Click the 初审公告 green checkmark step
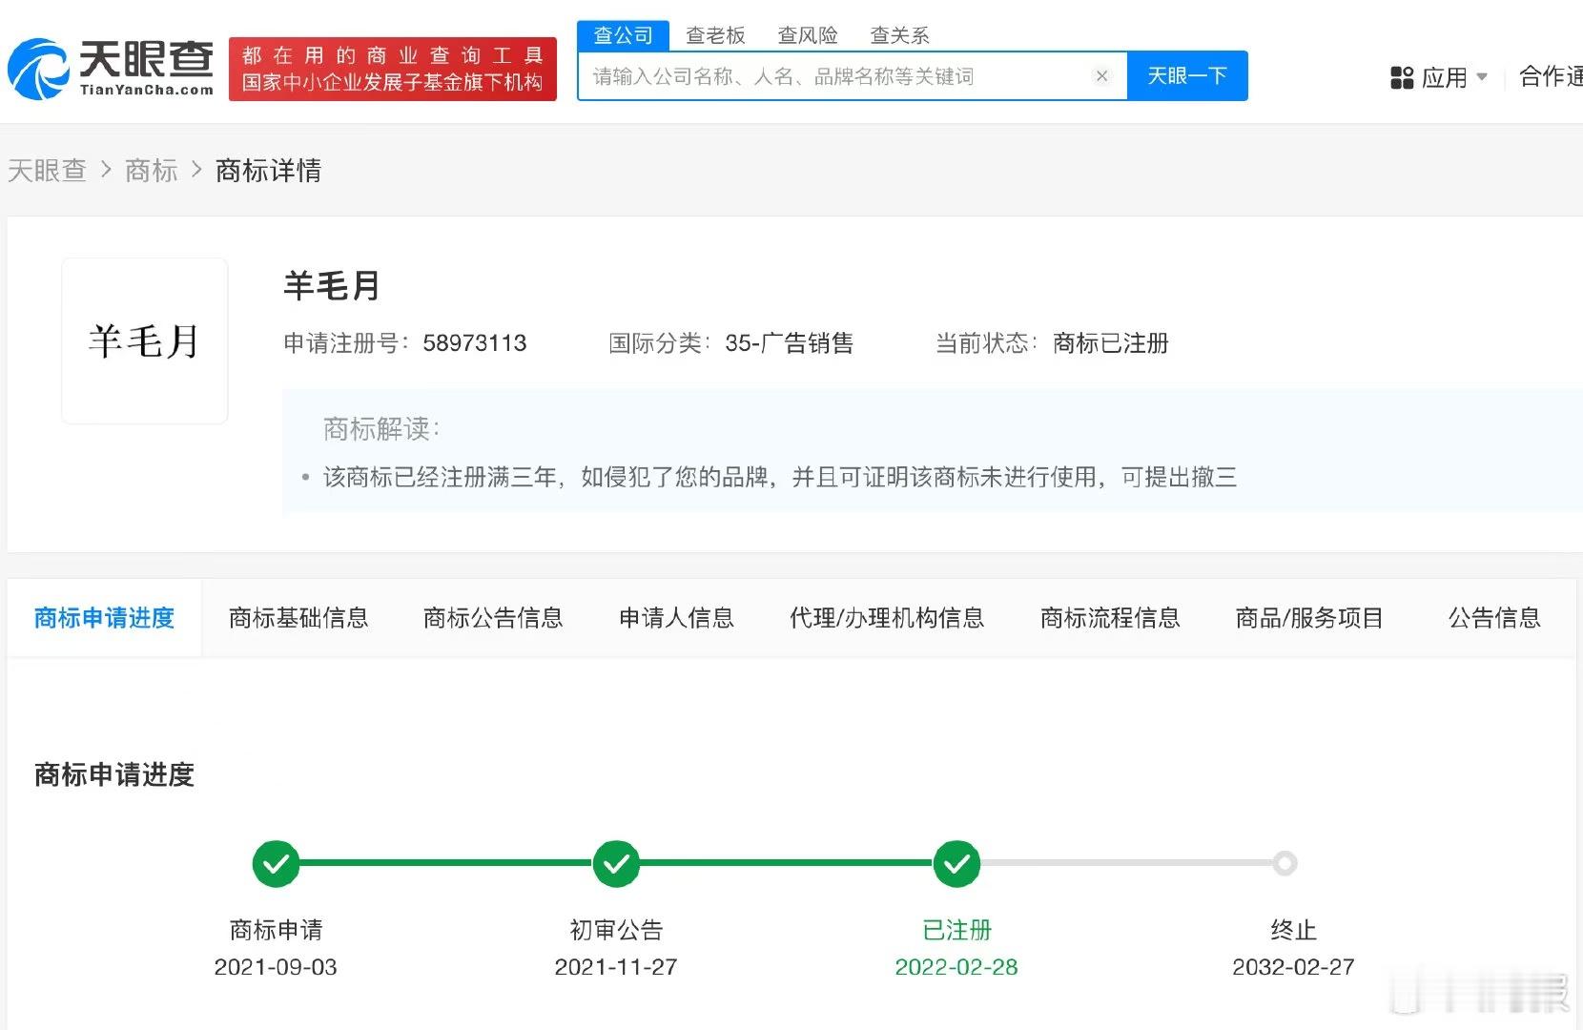The height and width of the screenshot is (1030, 1583). coord(616,863)
